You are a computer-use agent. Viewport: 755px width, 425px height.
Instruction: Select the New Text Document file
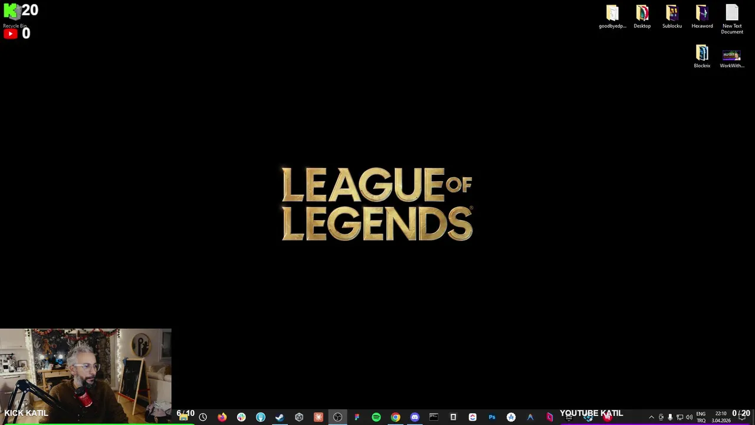[x=732, y=19]
